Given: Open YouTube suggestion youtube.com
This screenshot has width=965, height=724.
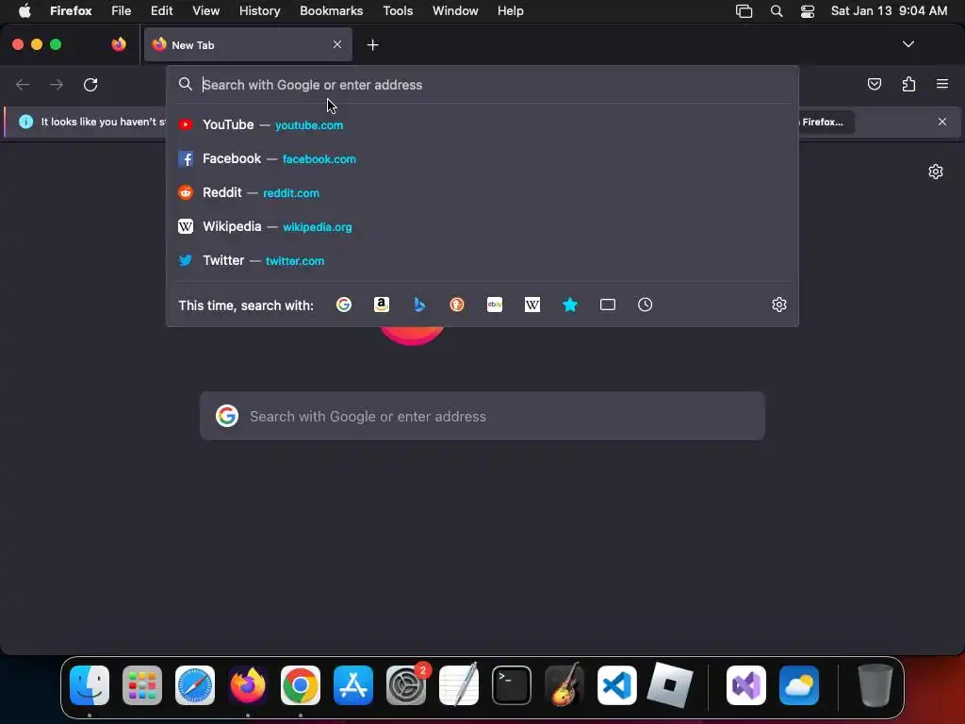Looking at the screenshot, I should pyautogui.click(x=482, y=125).
